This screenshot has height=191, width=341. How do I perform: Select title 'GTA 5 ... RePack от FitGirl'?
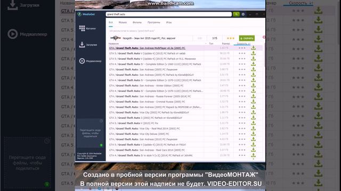tap(148, 145)
